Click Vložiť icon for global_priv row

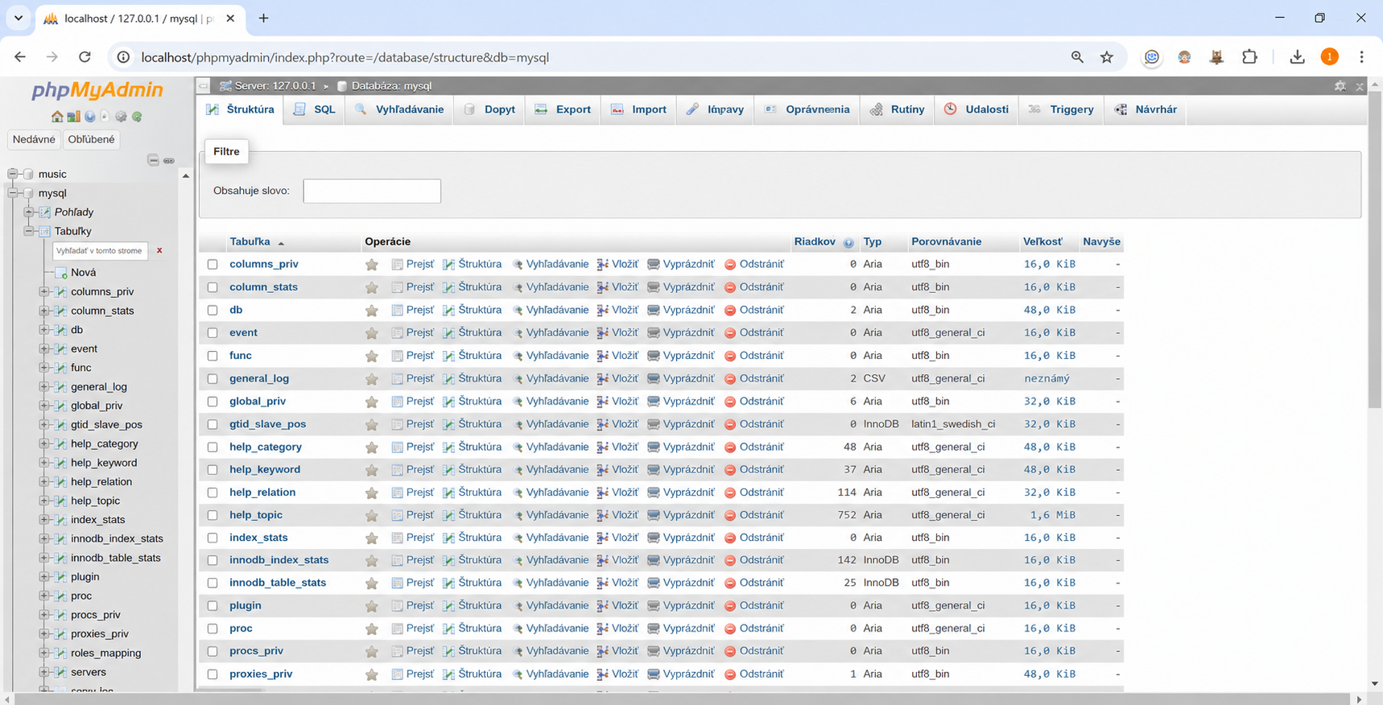(602, 402)
